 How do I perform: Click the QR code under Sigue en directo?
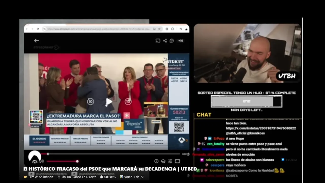[179, 127]
